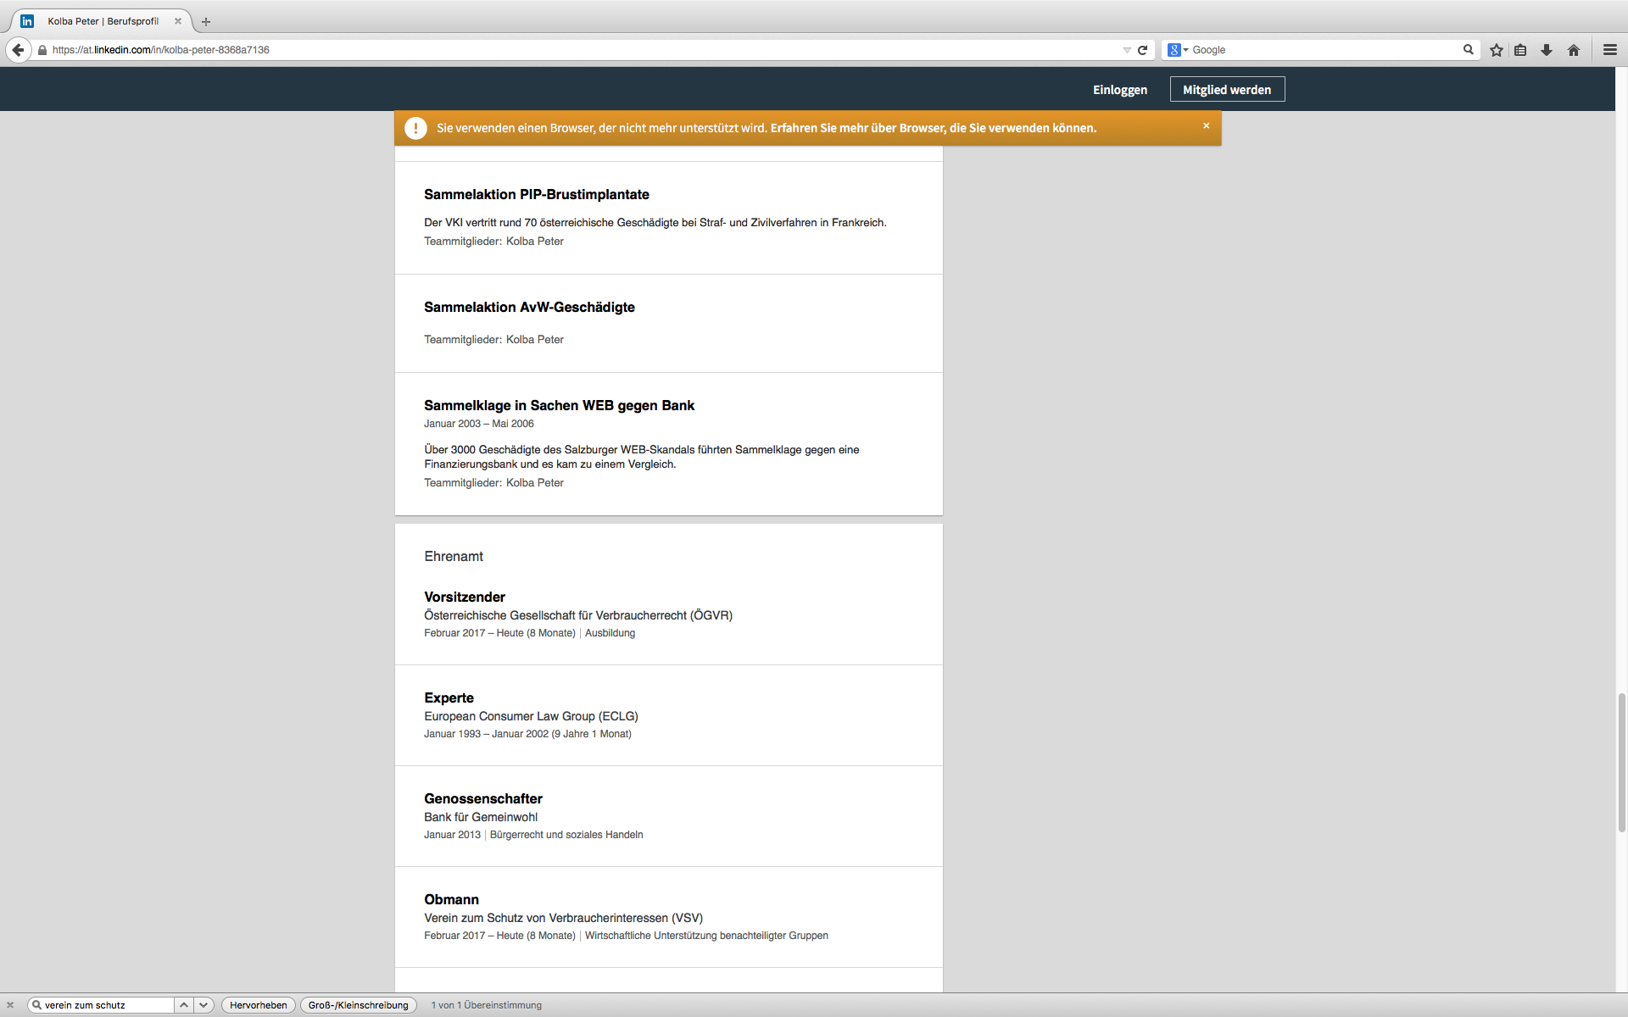Viewport: 1628px width, 1017px height.
Task: Bookmark this page with the star icon
Action: 1497,50
